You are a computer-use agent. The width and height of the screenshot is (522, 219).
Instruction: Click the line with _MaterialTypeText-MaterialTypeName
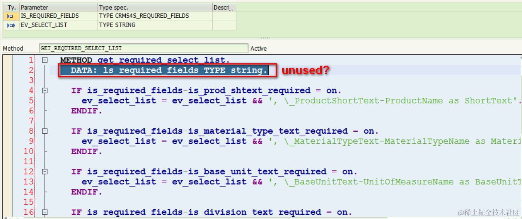[302, 141]
